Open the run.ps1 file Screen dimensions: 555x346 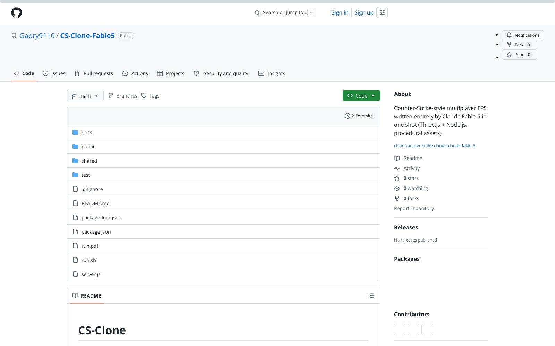click(x=90, y=246)
